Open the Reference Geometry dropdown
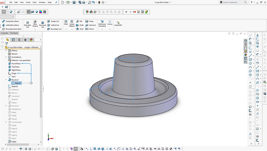This screenshot has width=267, height=151. [102, 29]
